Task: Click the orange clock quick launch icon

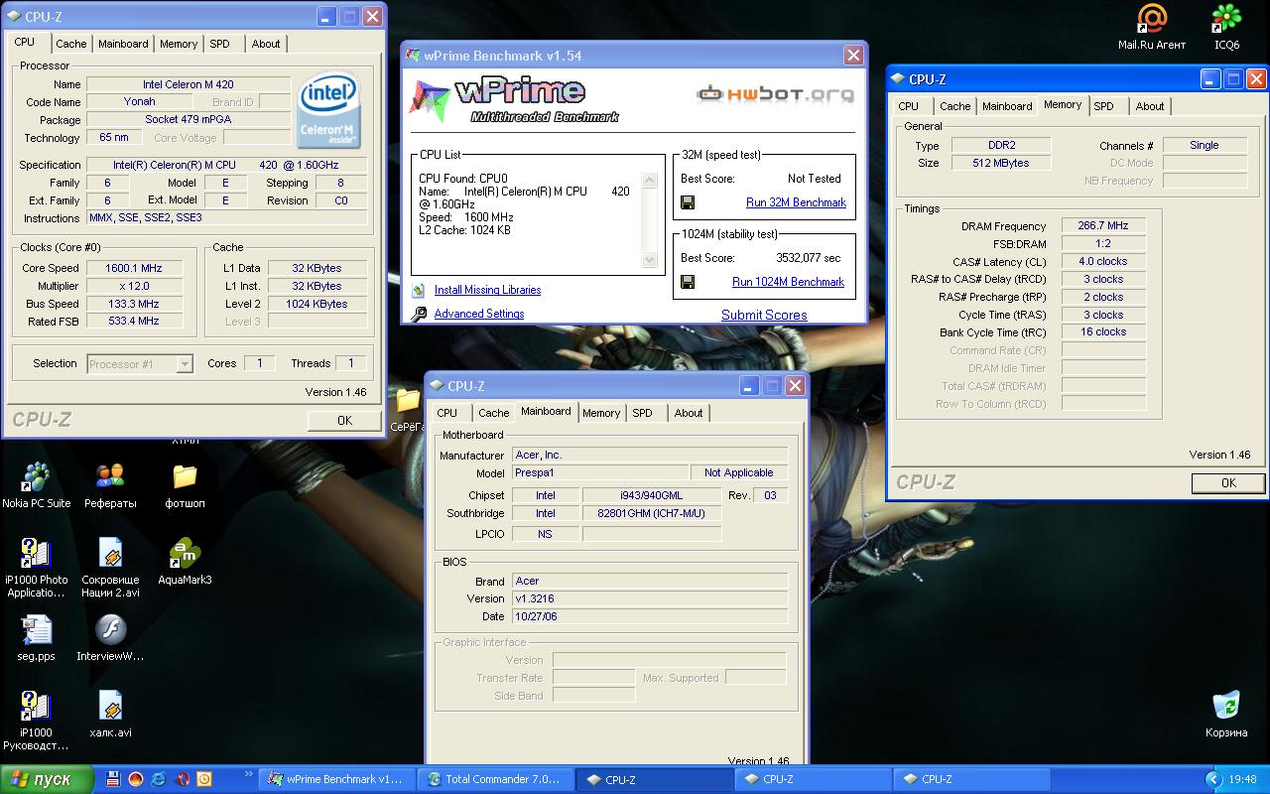Action: coord(204,779)
